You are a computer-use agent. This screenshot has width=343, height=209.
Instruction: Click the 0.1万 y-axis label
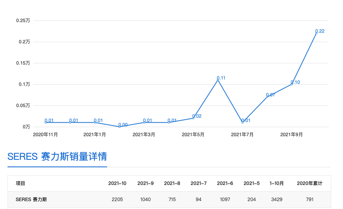[x=24, y=84]
